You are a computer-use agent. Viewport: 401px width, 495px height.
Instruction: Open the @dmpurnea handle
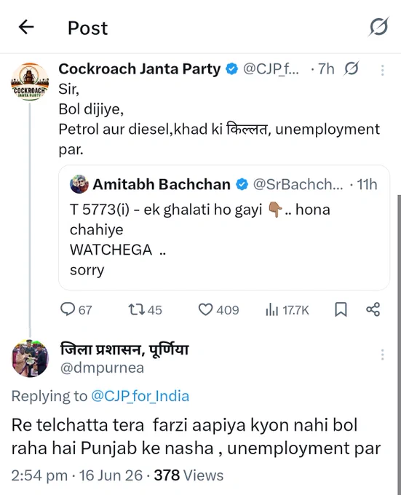click(102, 368)
